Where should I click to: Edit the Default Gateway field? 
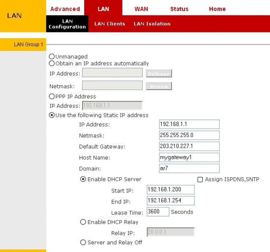pos(189,146)
